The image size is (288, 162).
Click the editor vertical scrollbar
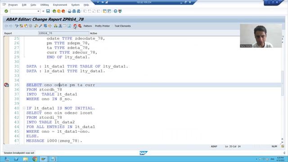pyautogui.click(x=282, y=83)
